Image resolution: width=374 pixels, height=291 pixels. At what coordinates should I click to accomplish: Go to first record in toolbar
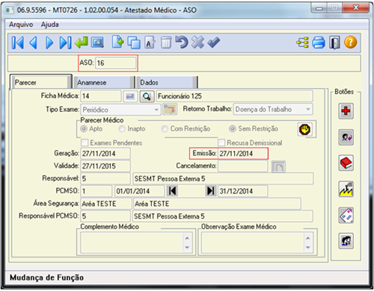(x=18, y=43)
